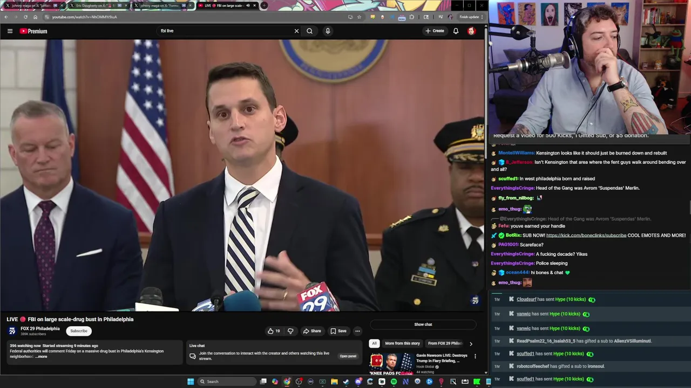The width and height of the screenshot is (691, 388).
Task: Open the kick.com/boneclinks/subscribe link in chat
Action: pos(586,235)
